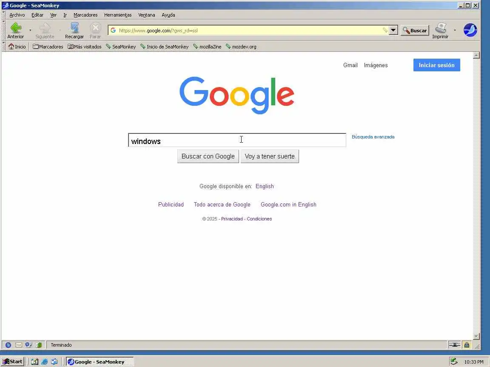The width and height of the screenshot is (490, 367).
Task: Open the Más visitados bookmark folder
Action: [84, 46]
